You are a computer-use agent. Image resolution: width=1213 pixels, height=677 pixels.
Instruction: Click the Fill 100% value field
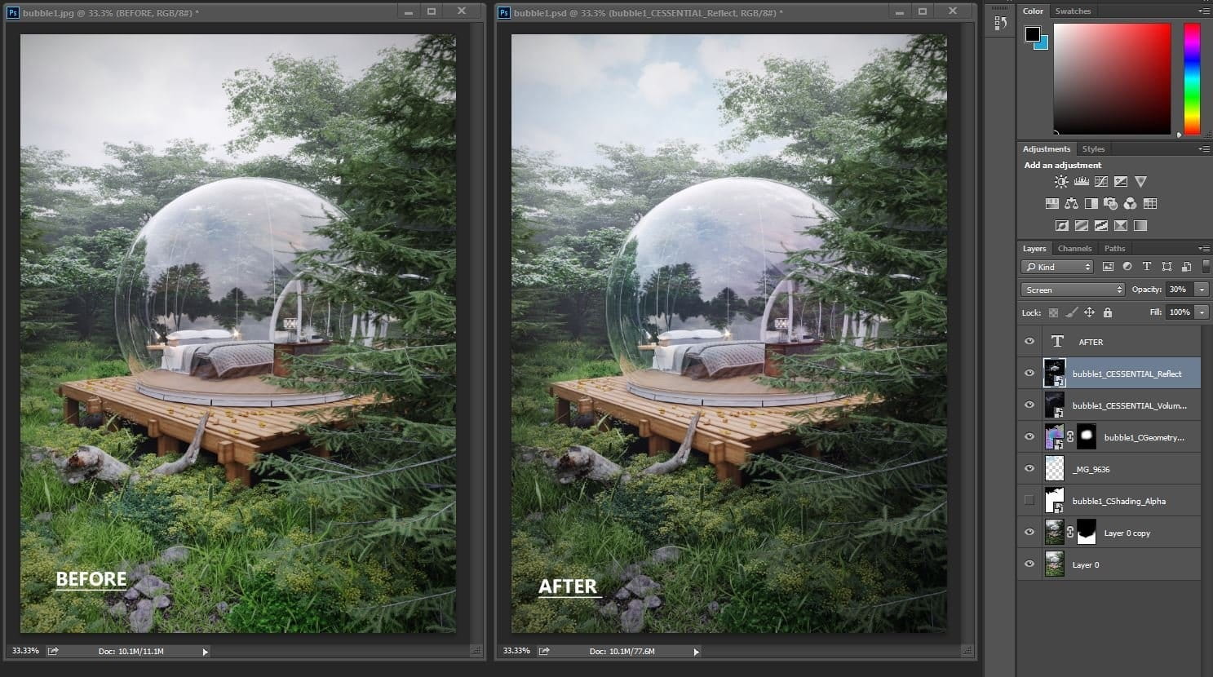1180,312
